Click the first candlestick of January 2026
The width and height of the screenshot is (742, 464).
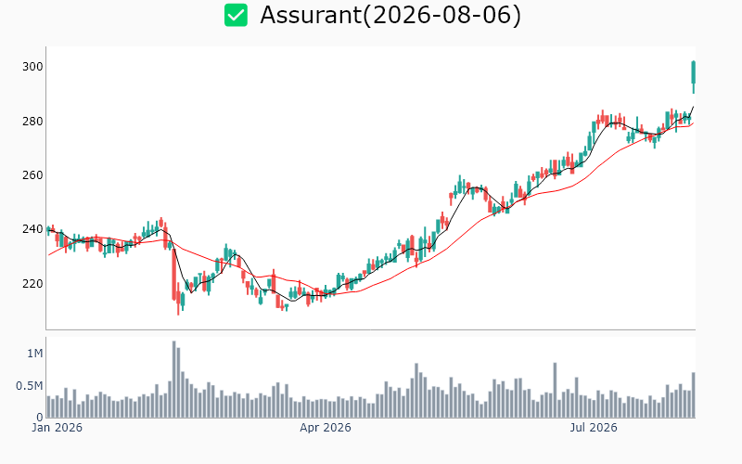pos(48,229)
